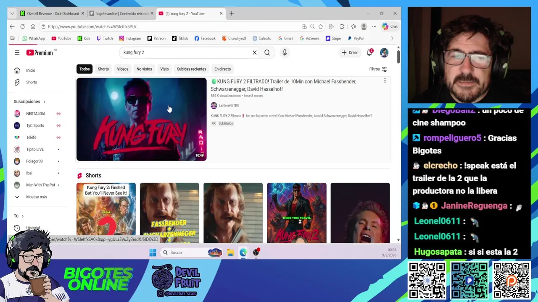538x302 pixels.
Task: Open the LaNaveRETRO channel link
Action: coord(229,106)
